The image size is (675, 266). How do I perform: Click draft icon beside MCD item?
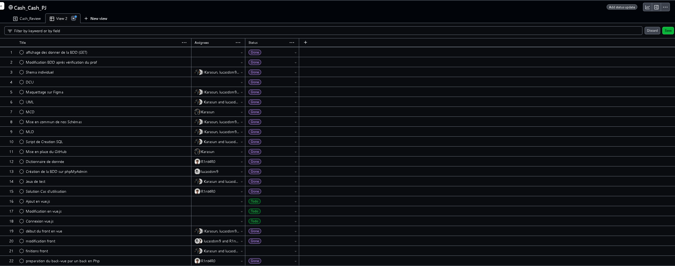(x=22, y=112)
